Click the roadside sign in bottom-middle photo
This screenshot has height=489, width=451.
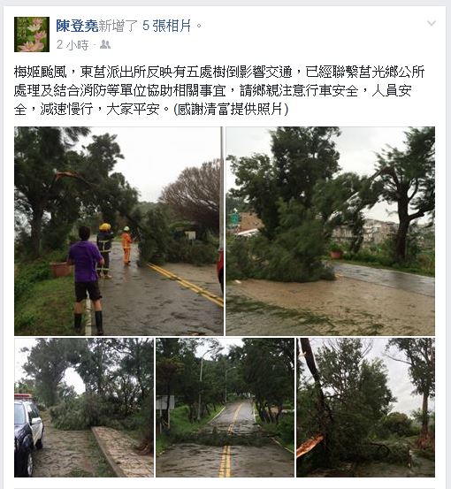165,403
